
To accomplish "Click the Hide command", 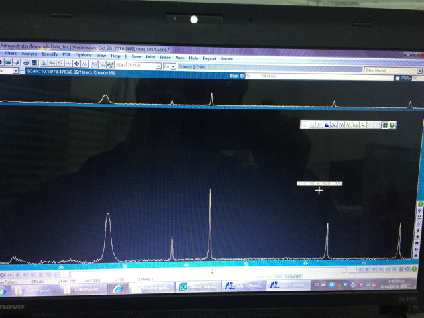I will 193,58.
